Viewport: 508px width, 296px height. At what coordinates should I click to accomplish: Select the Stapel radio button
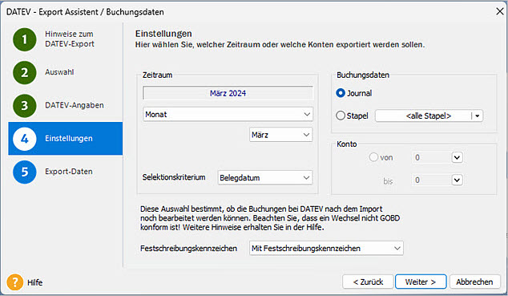(341, 116)
